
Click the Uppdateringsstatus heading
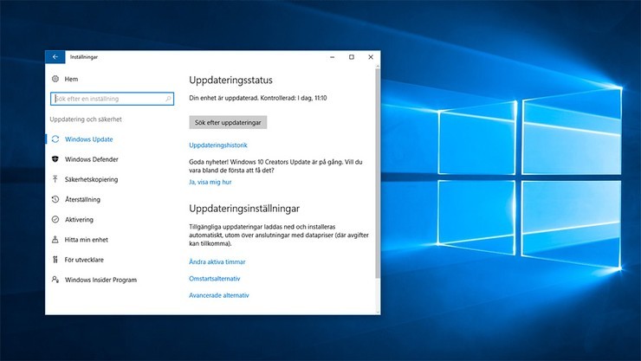point(230,80)
